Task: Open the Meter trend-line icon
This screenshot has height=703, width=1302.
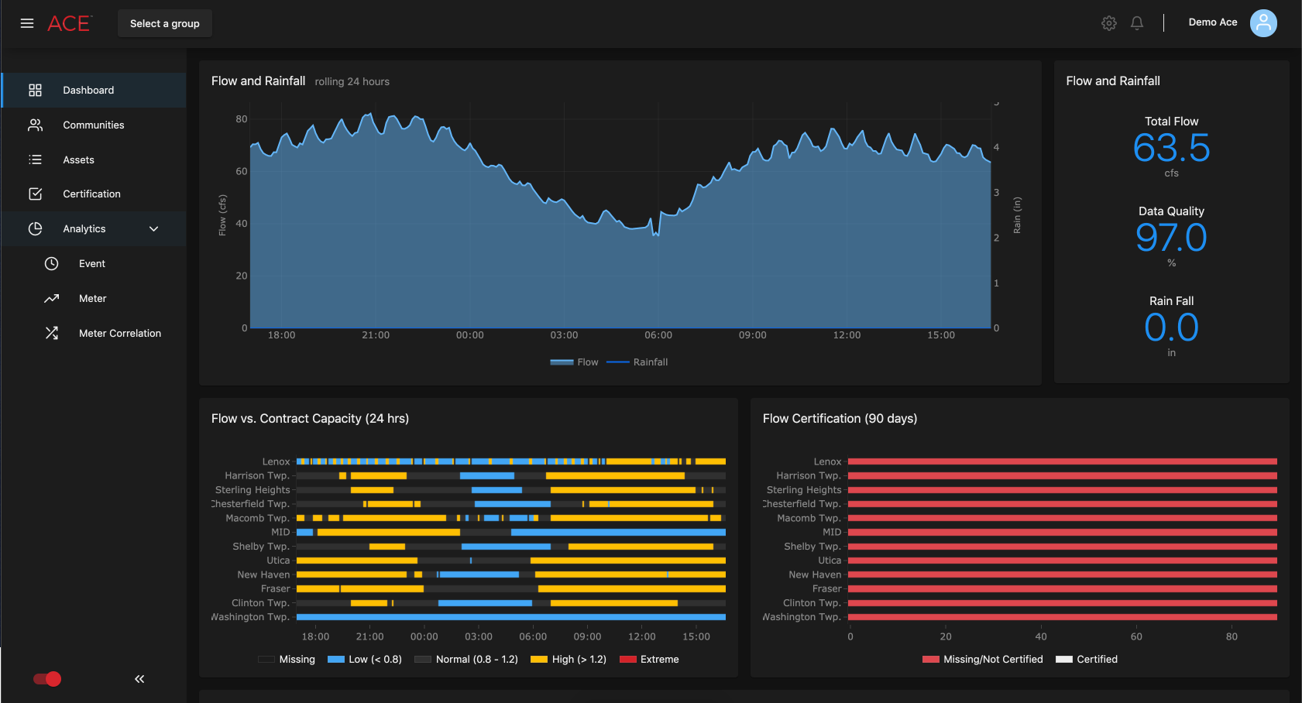Action: (51, 298)
